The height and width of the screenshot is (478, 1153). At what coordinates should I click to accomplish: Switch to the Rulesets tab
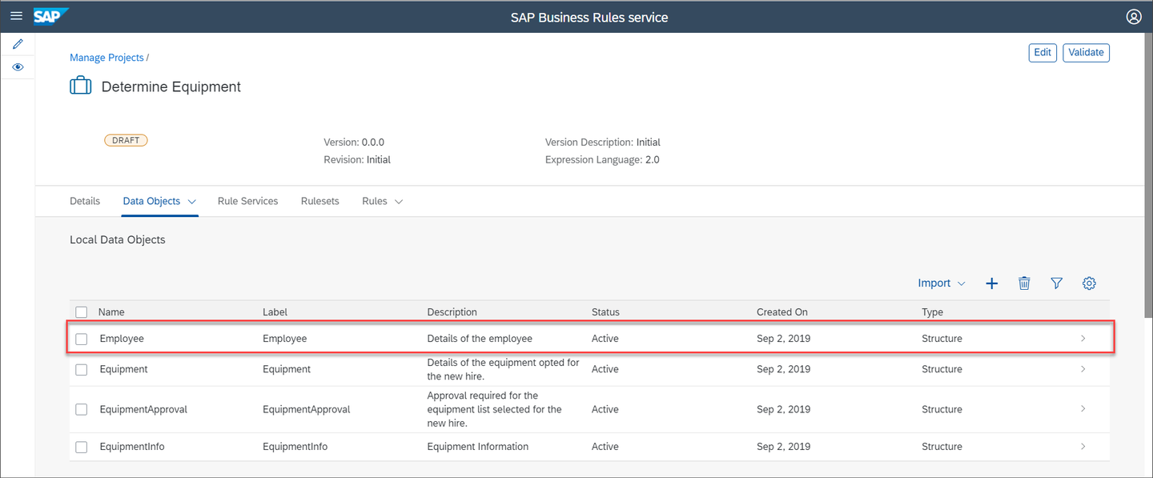320,201
